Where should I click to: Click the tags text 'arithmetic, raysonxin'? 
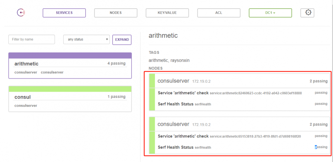click(169, 60)
